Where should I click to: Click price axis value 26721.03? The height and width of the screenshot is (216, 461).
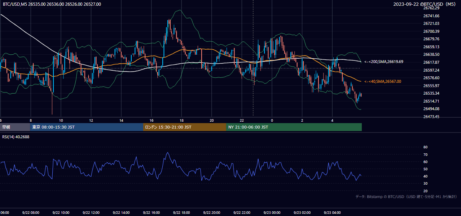click(431, 23)
